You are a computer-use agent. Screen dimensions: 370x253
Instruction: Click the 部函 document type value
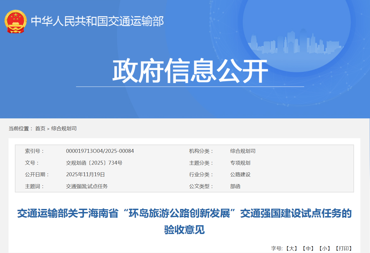[x=235, y=186]
